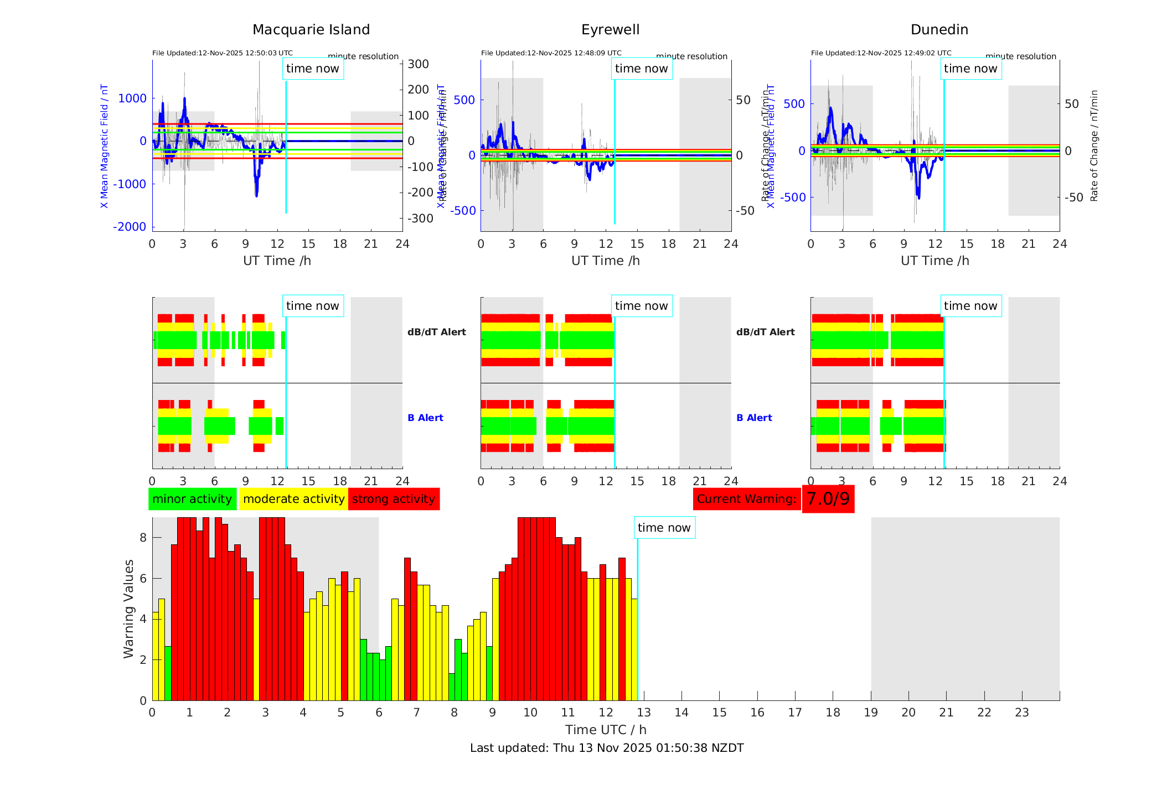The width and height of the screenshot is (1172, 795).
Task: Click the red 'strong activity' legend swatch
Action: click(x=394, y=499)
